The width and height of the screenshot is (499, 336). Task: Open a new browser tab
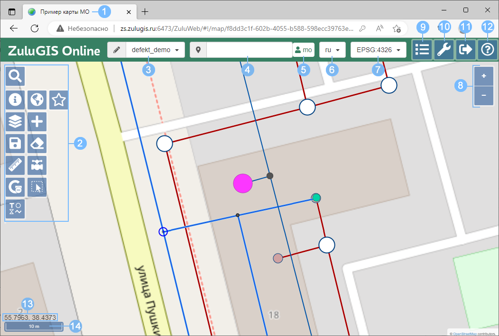(145, 11)
